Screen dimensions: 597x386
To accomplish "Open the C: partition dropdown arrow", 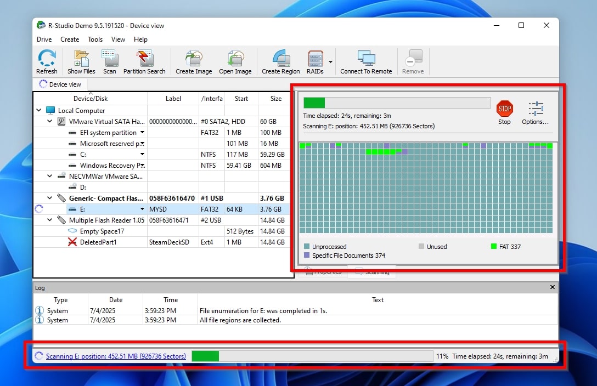I will tap(143, 155).
